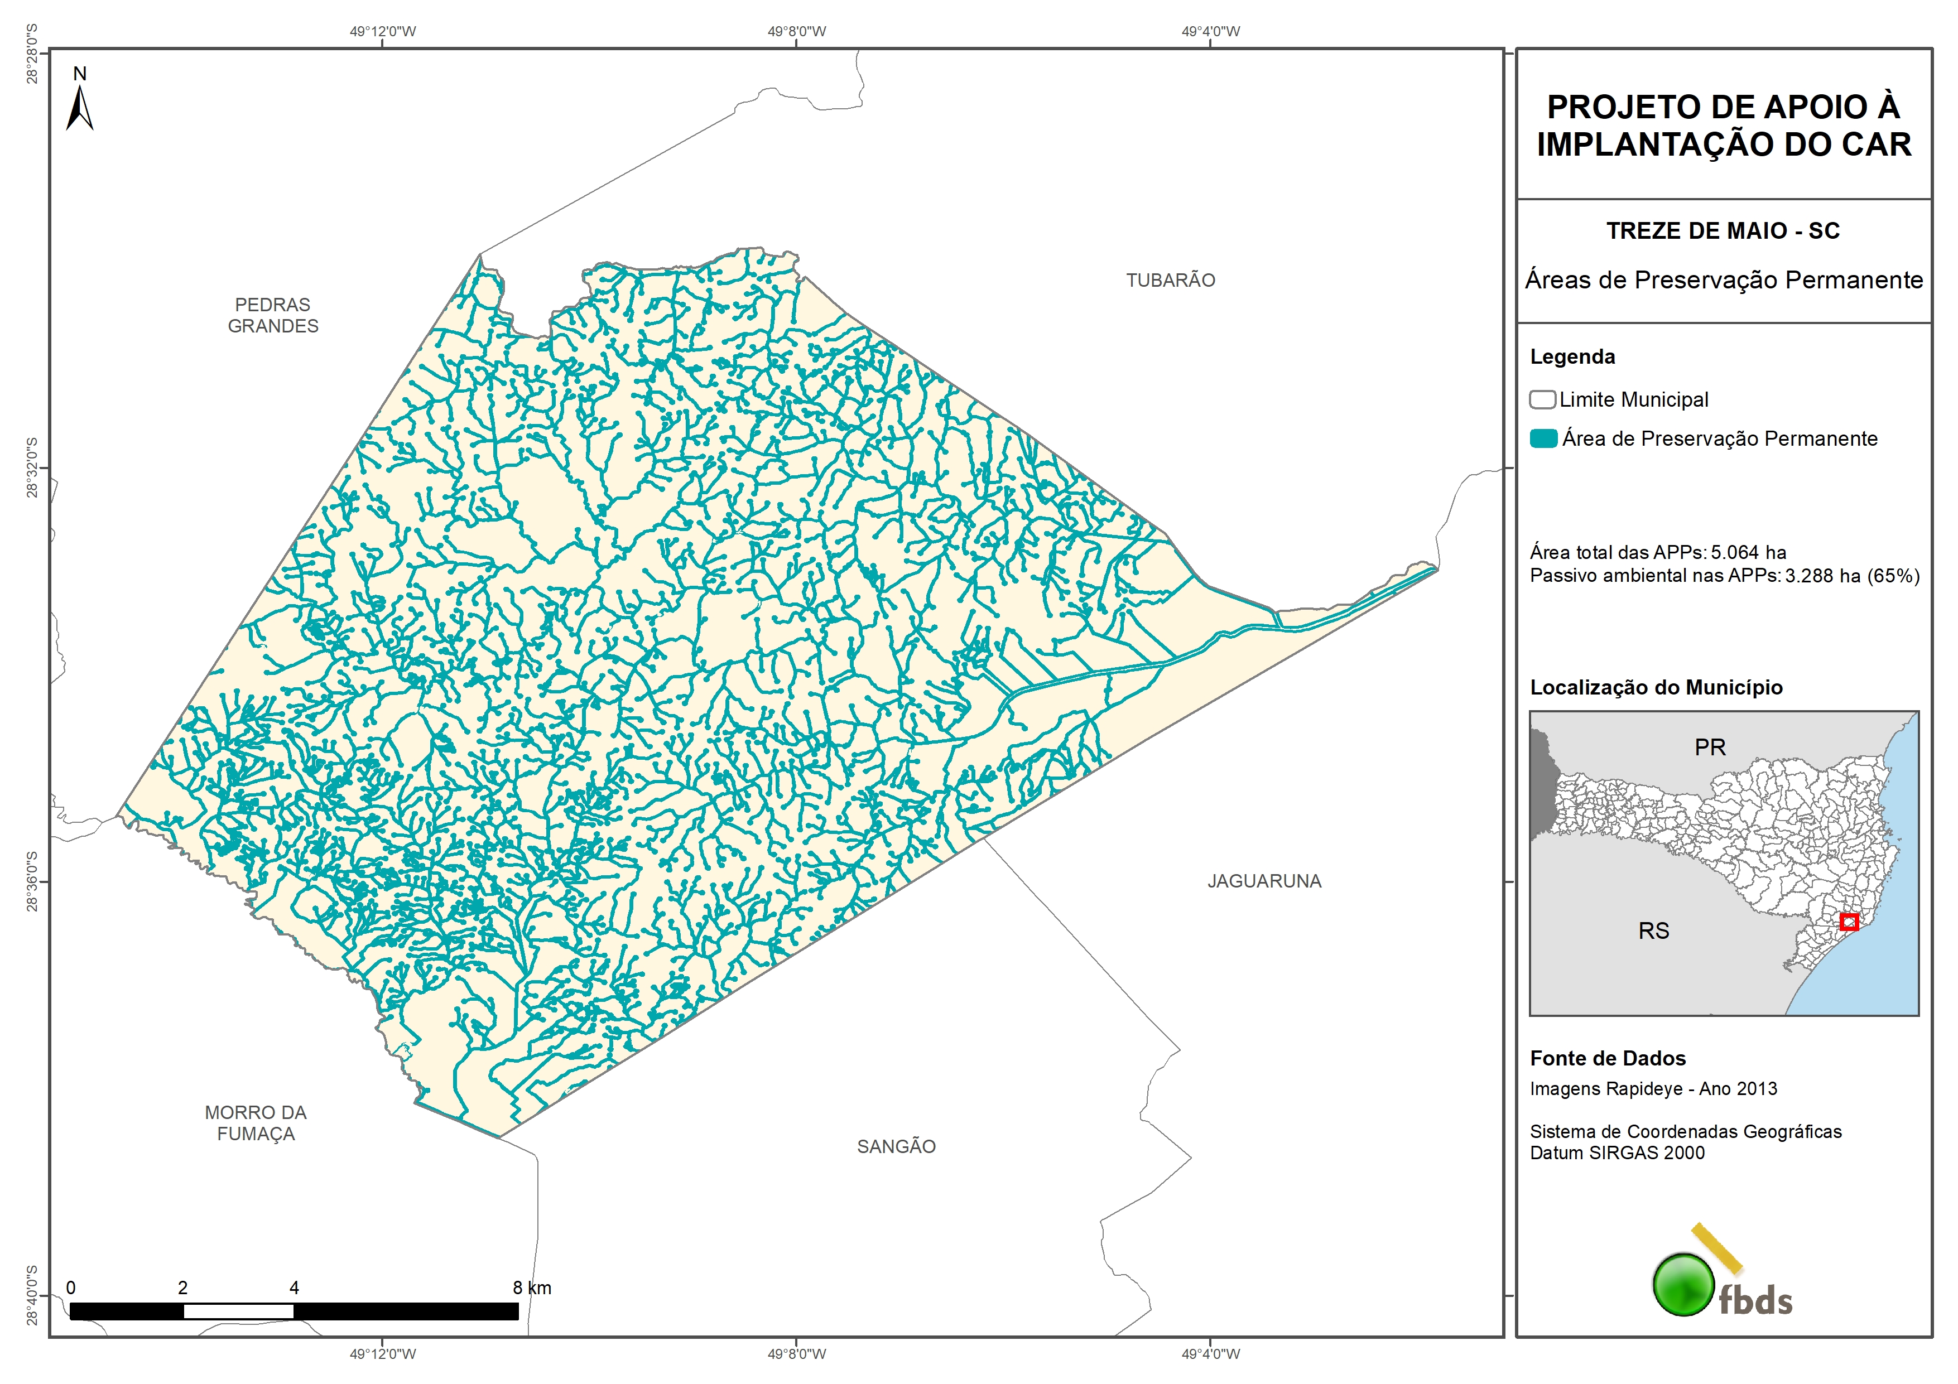
Task: Click the teal APP legend color swatch
Action: 1543,438
